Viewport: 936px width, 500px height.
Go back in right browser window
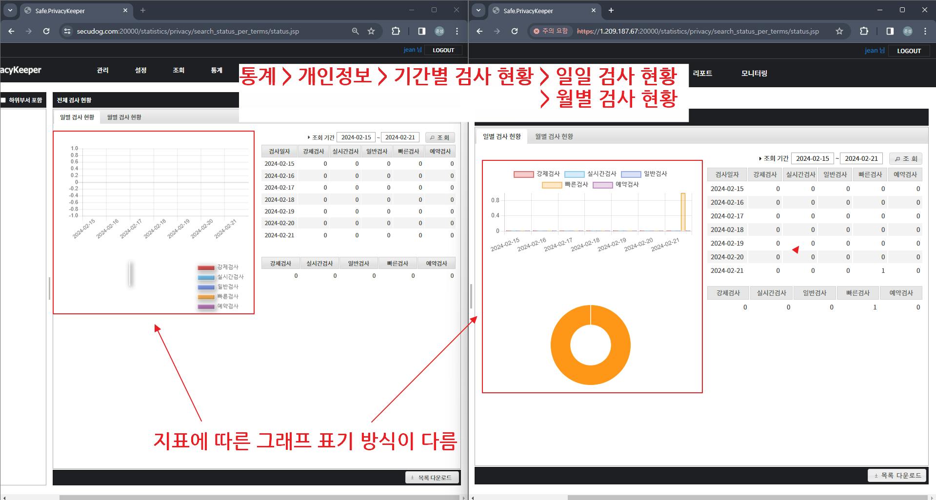pyautogui.click(x=479, y=31)
